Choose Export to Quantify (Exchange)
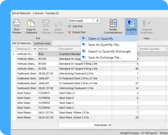 click(109, 52)
